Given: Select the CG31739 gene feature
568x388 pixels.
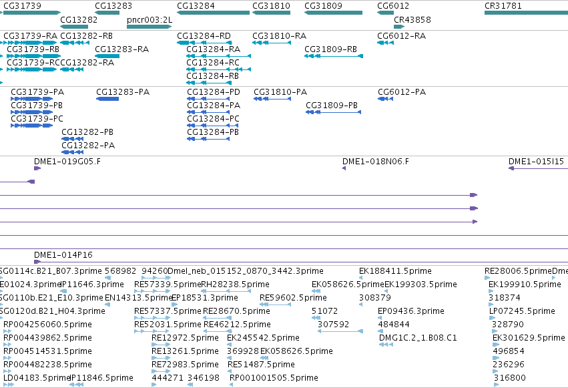Looking at the screenshot, I should (x=31, y=13).
